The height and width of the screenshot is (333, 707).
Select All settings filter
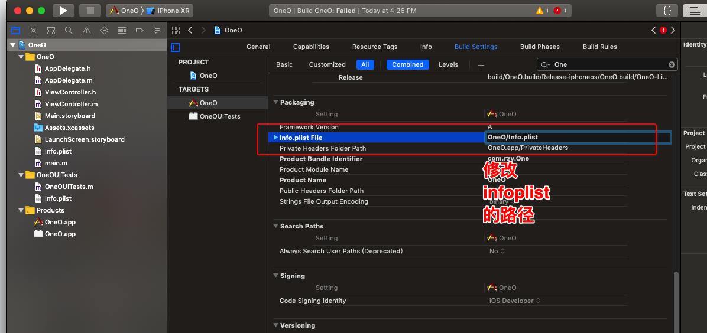[365, 64]
